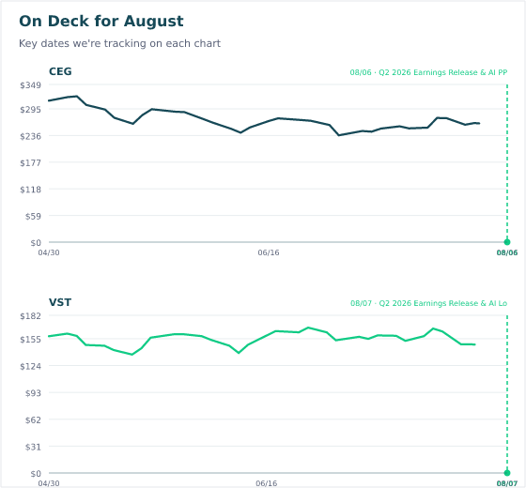Click the 06/16 axis tick on the VST chart
The width and height of the screenshot is (526, 488).
[x=267, y=483]
